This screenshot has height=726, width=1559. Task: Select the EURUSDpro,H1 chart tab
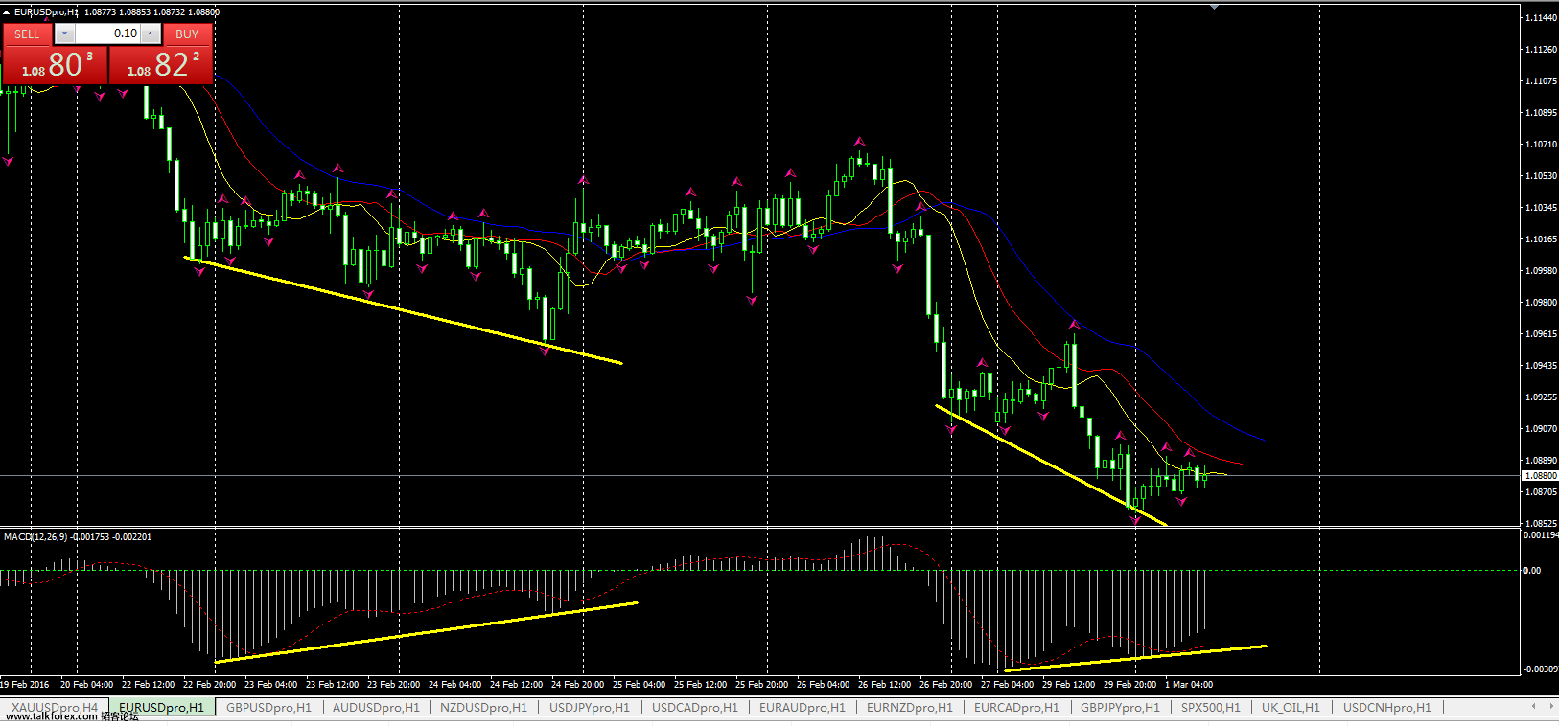coord(161,708)
